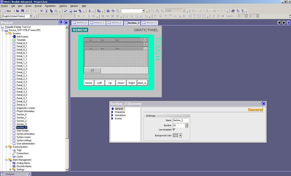Click the New screen toolbar button
The height and width of the screenshot is (176, 291).
pos(7,11)
